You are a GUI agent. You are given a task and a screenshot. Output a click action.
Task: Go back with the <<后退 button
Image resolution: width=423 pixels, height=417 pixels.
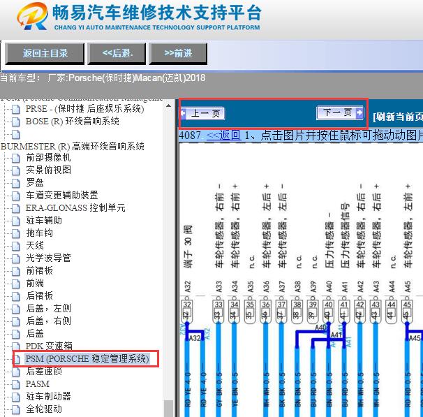(x=117, y=54)
